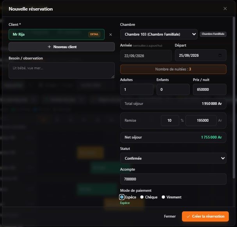Expand the Chambre 103 room dropdown
The width and height of the screenshot is (237, 227).
159,34
